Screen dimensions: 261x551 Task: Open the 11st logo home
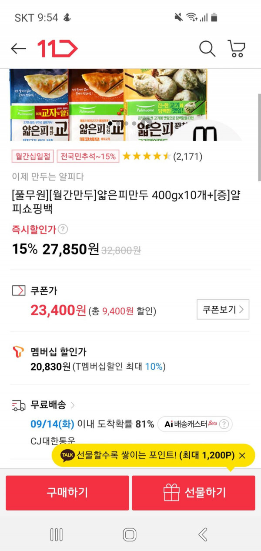57,49
